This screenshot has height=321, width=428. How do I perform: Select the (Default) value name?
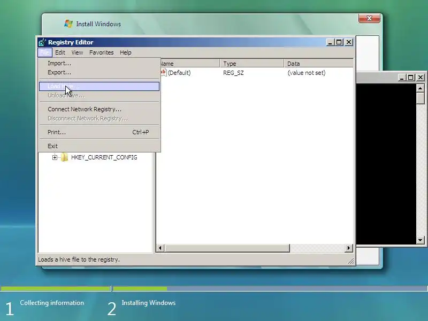point(179,73)
